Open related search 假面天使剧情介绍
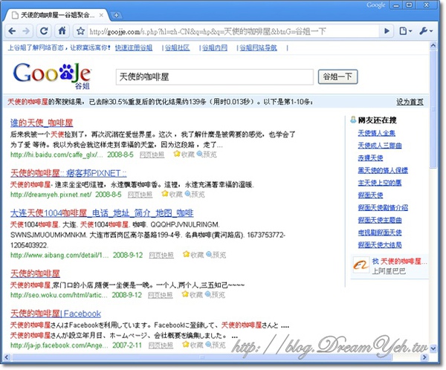This screenshot has height=370, width=446. [x=383, y=207]
